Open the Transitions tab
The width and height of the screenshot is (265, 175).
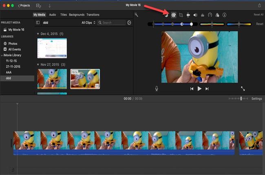(x=93, y=15)
